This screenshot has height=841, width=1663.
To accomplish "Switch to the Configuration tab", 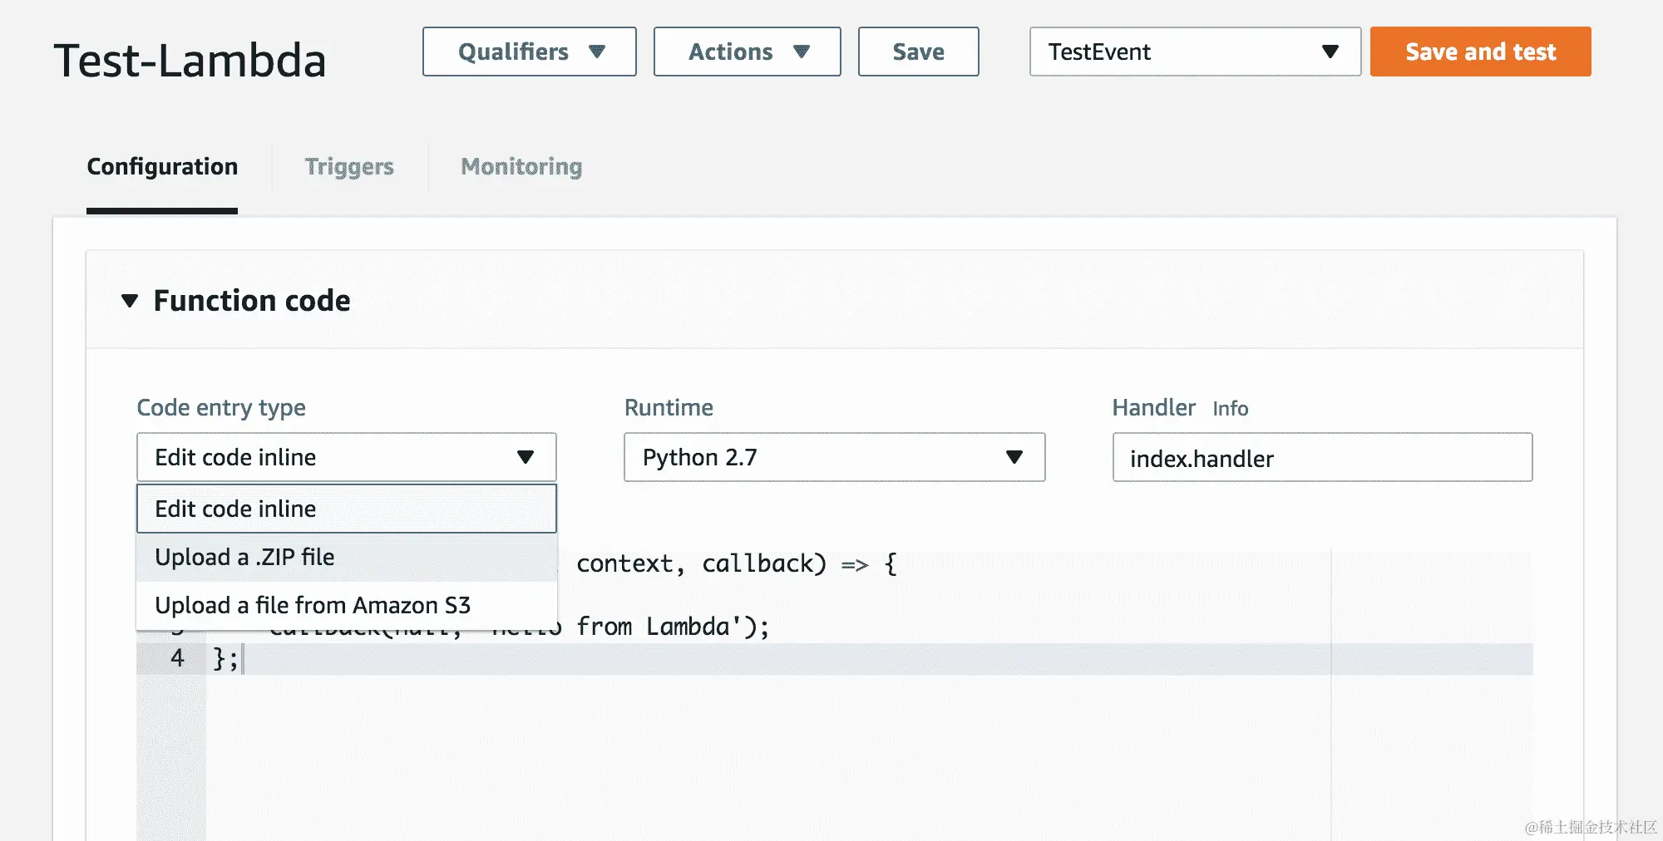I will 162,167.
